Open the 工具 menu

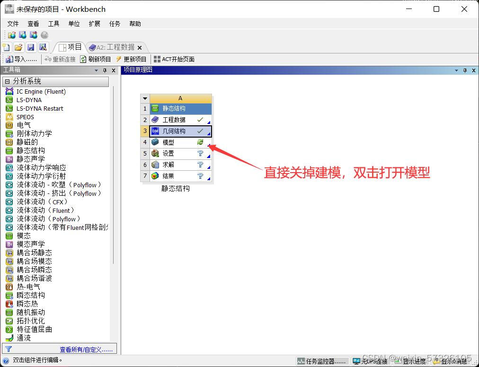[53, 24]
